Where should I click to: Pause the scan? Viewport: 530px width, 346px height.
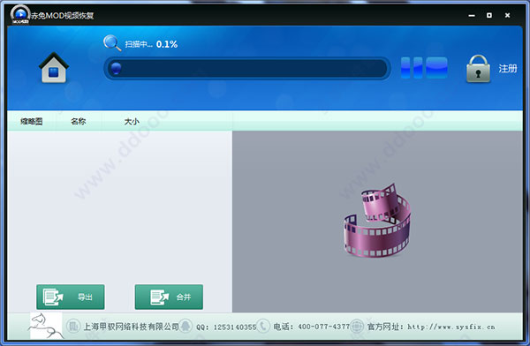click(412, 68)
